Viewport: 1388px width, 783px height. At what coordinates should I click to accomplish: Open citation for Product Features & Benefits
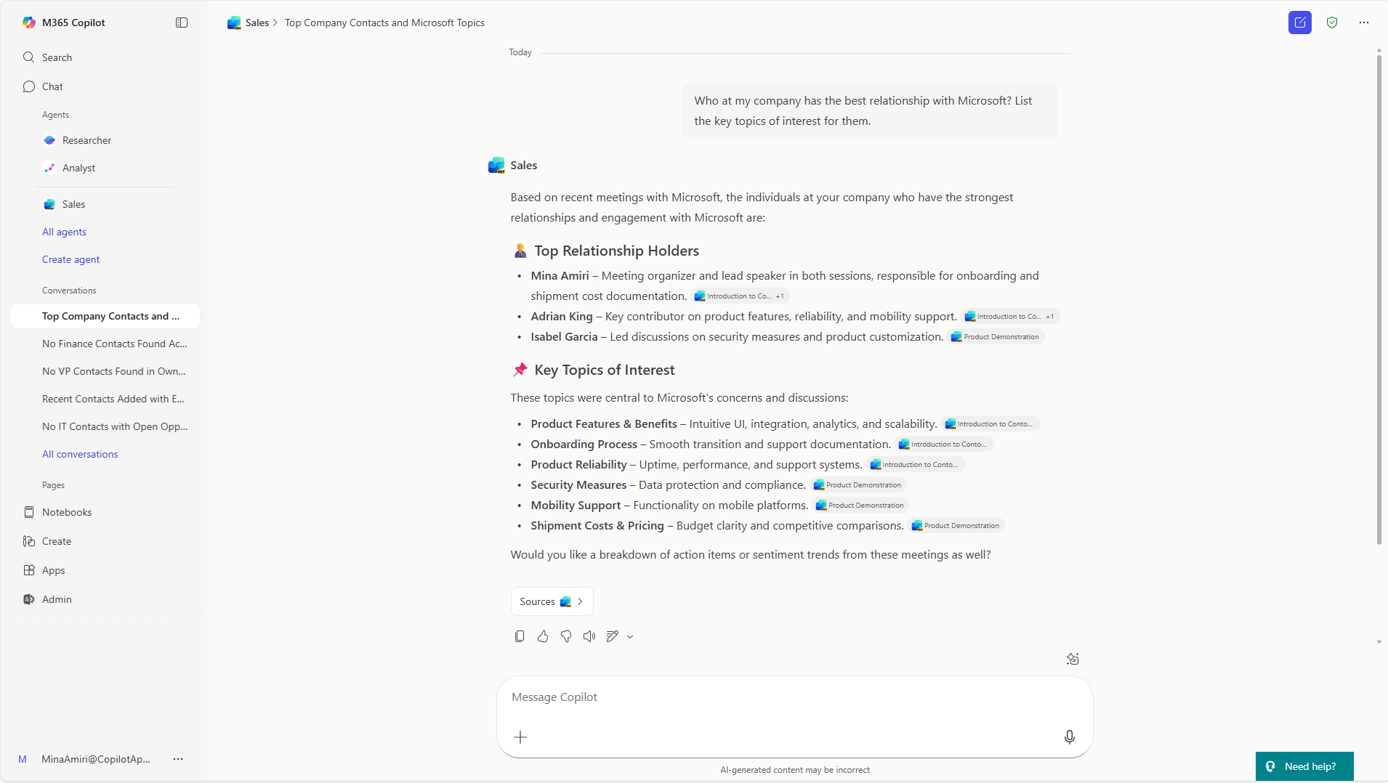[990, 424]
